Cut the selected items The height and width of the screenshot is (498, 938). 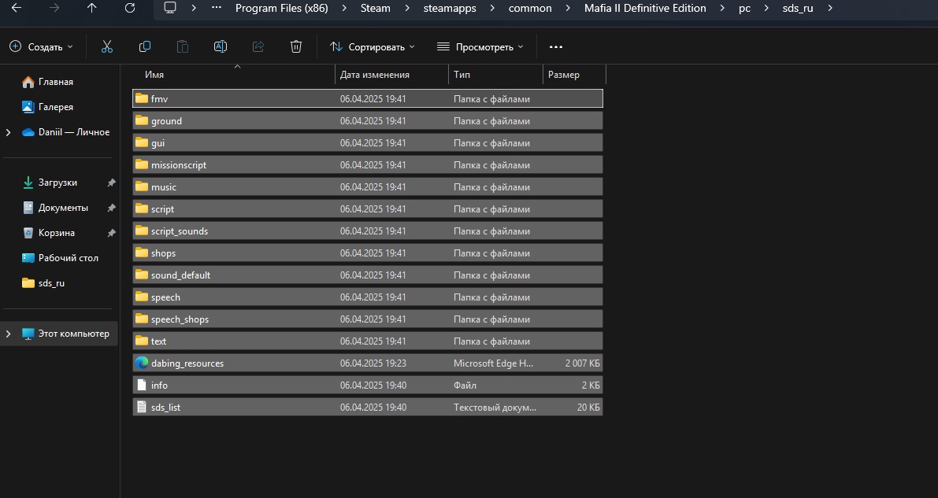[x=107, y=46]
